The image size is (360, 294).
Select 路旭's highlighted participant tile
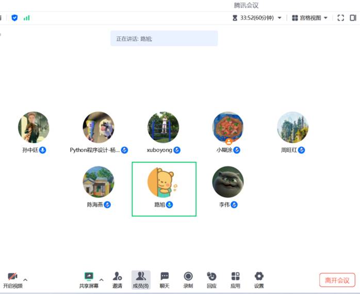coord(164,189)
